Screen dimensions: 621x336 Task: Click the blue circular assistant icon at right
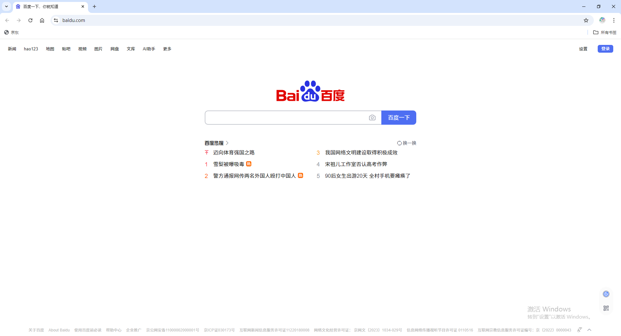coord(606,294)
